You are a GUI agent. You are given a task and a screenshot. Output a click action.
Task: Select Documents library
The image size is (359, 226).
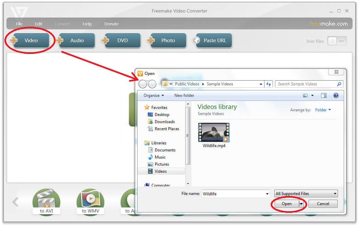[165, 150]
